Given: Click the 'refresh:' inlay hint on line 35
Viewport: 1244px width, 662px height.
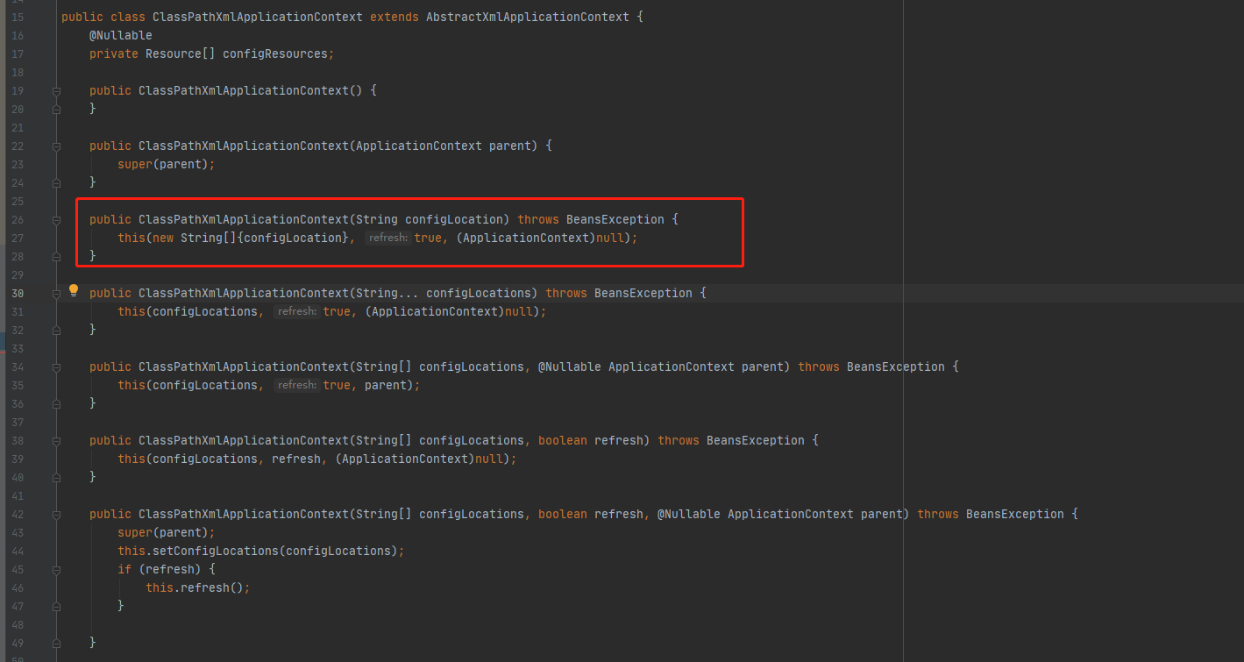Looking at the screenshot, I should pyautogui.click(x=297, y=385).
